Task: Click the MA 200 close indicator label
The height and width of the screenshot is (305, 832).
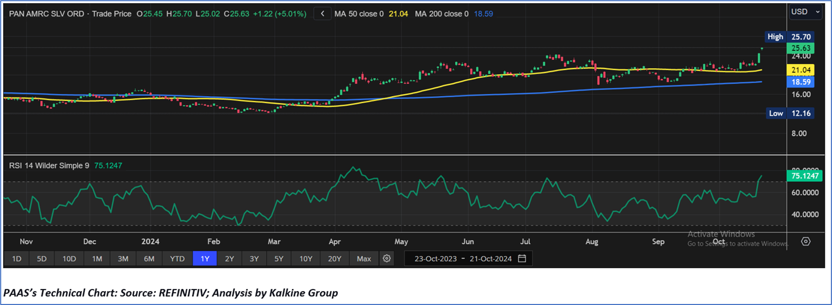Action: point(441,14)
